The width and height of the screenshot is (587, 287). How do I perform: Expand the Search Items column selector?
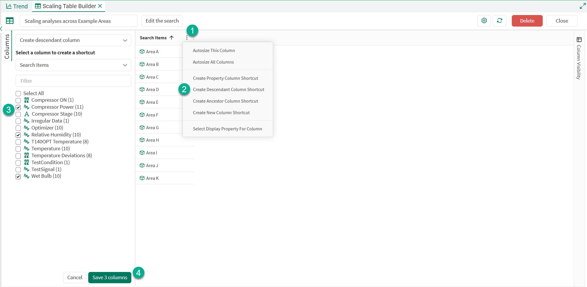[x=73, y=65]
